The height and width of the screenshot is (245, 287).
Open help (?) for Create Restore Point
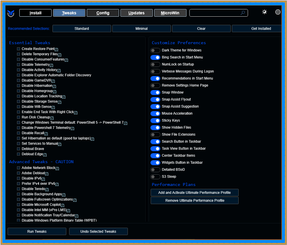tap(56, 49)
